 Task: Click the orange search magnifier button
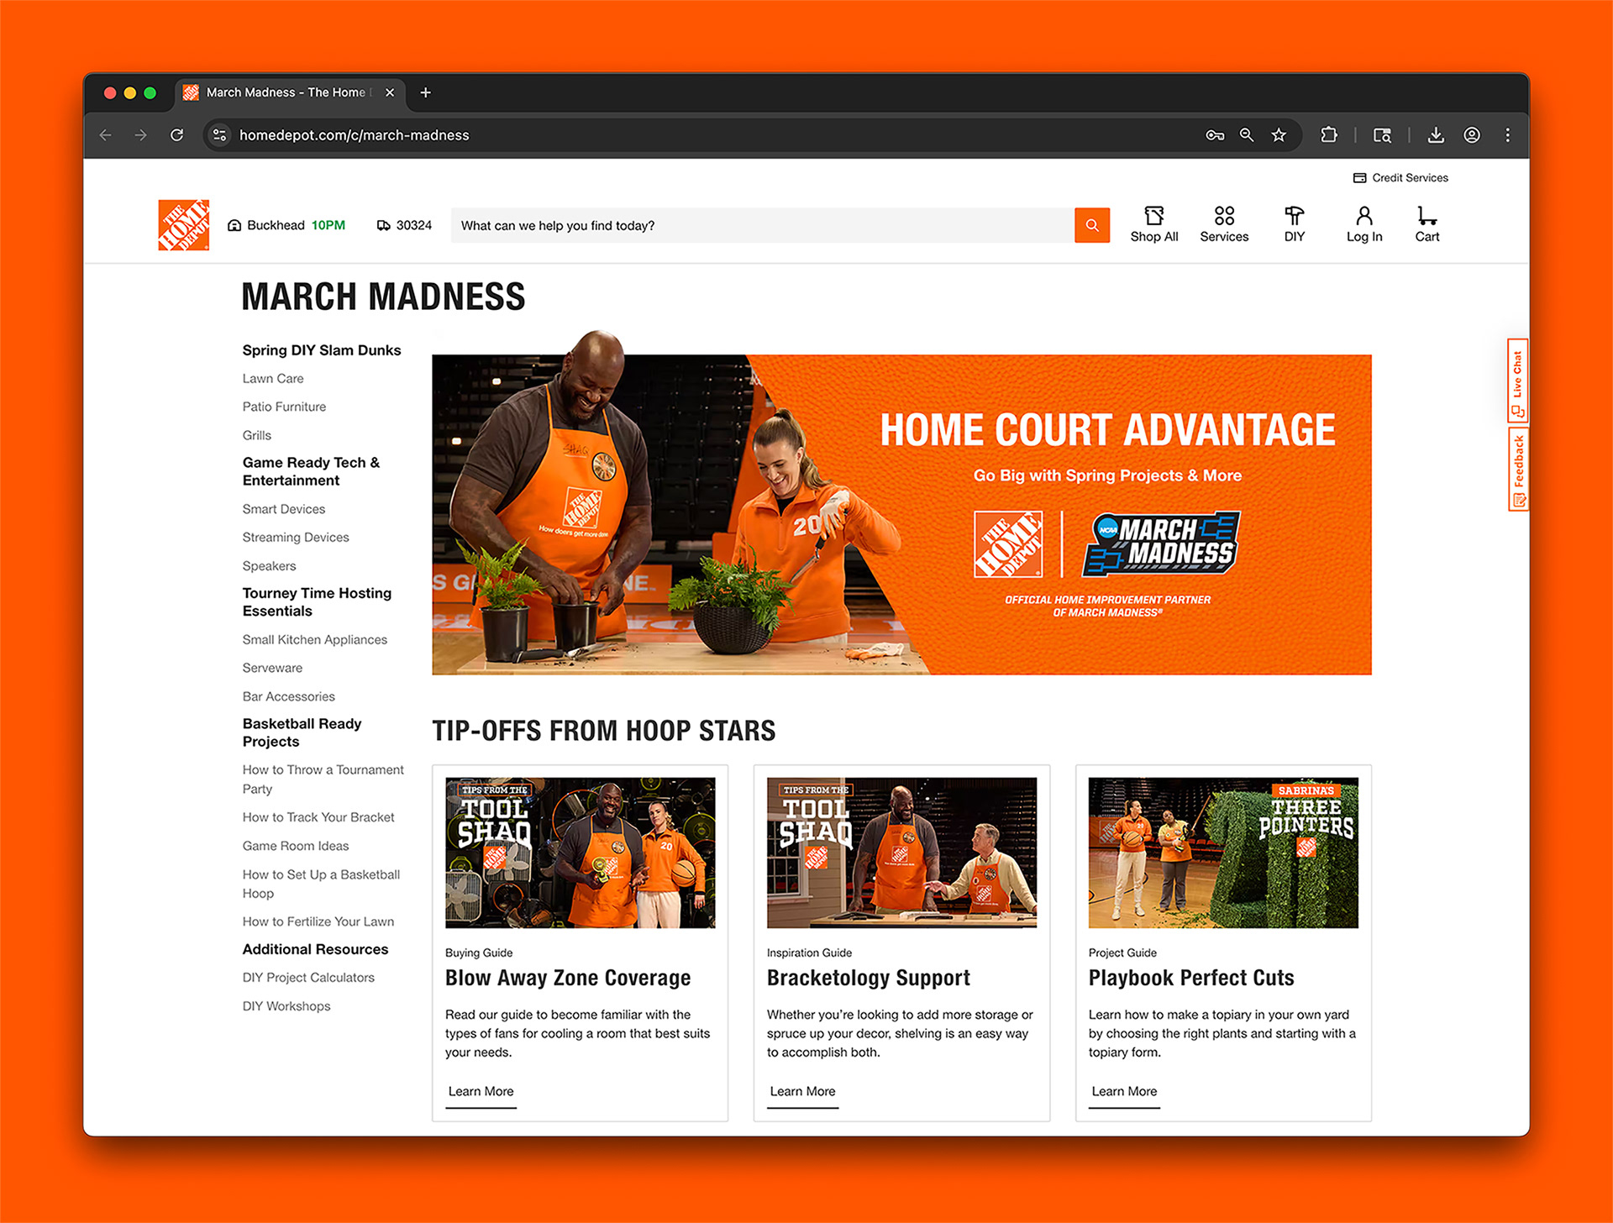[1092, 225]
